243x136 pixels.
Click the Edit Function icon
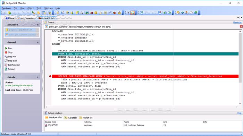coord(6,65)
